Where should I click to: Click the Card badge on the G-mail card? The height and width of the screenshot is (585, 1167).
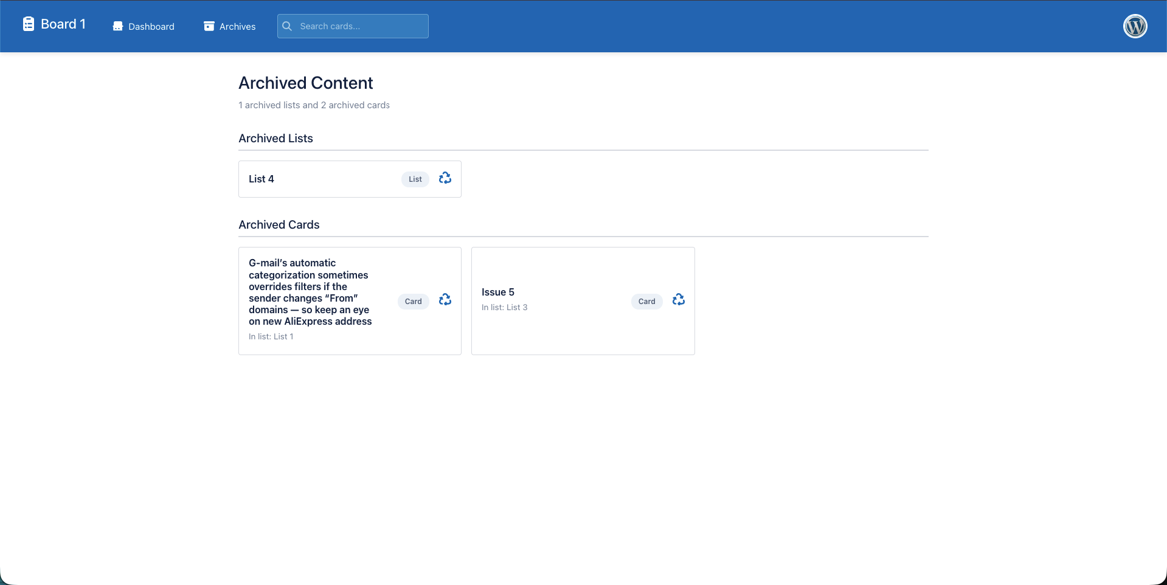point(413,301)
